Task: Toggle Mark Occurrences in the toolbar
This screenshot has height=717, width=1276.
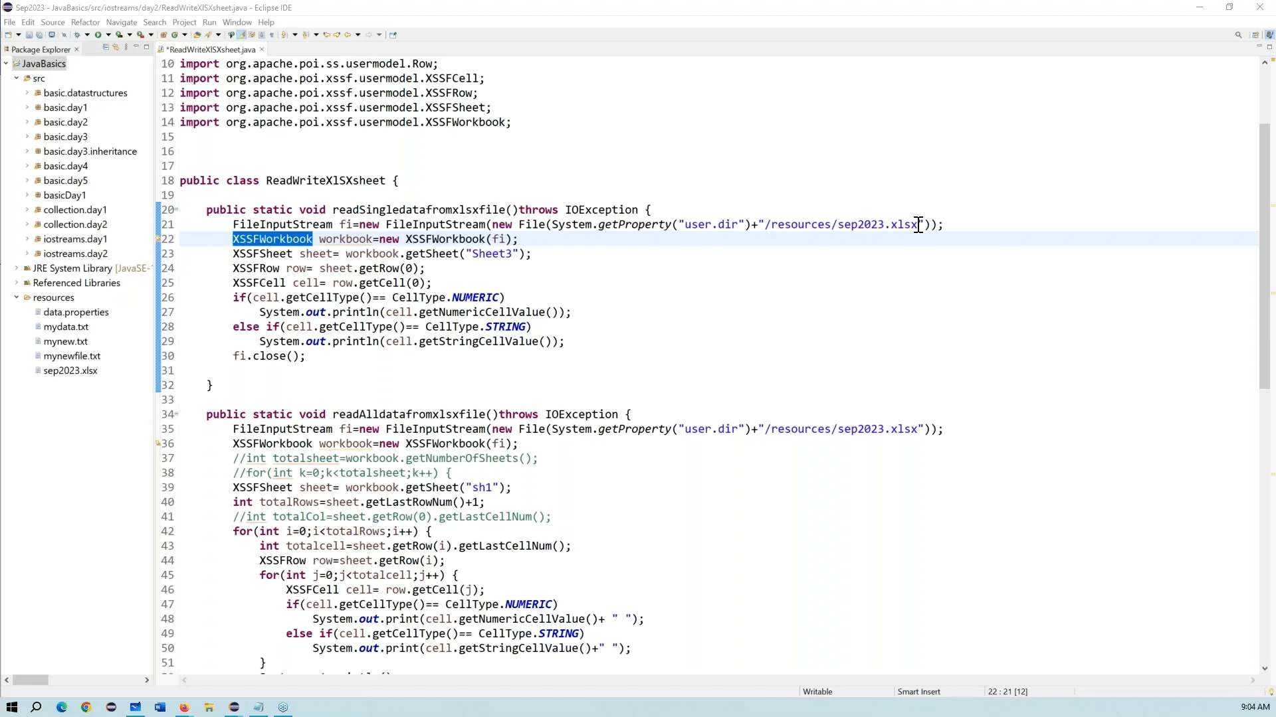Action: [x=242, y=35]
